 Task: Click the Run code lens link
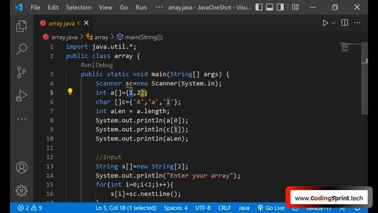[x=86, y=65]
